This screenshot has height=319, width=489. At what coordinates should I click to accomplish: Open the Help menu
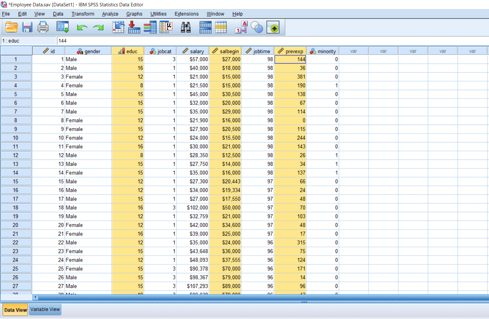237,14
